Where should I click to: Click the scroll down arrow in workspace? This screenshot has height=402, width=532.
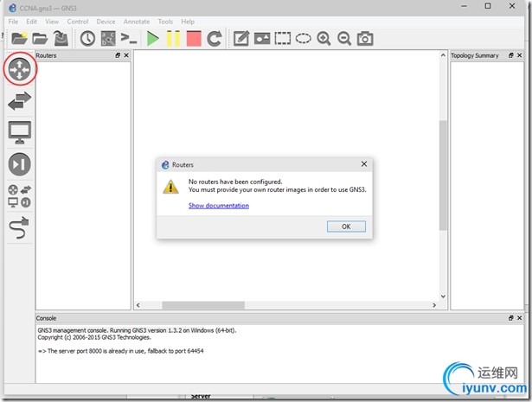coord(443,297)
